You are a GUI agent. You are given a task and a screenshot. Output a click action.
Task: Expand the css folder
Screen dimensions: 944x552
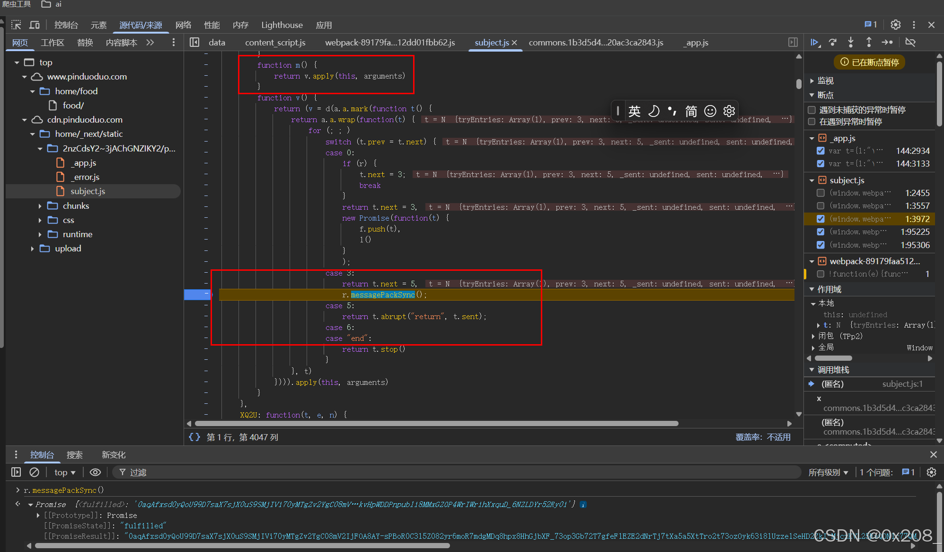(x=40, y=220)
